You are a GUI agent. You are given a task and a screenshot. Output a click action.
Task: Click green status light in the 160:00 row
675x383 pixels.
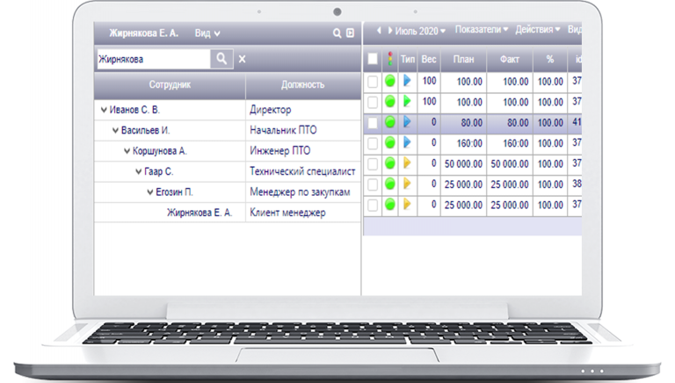(x=390, y=143)
